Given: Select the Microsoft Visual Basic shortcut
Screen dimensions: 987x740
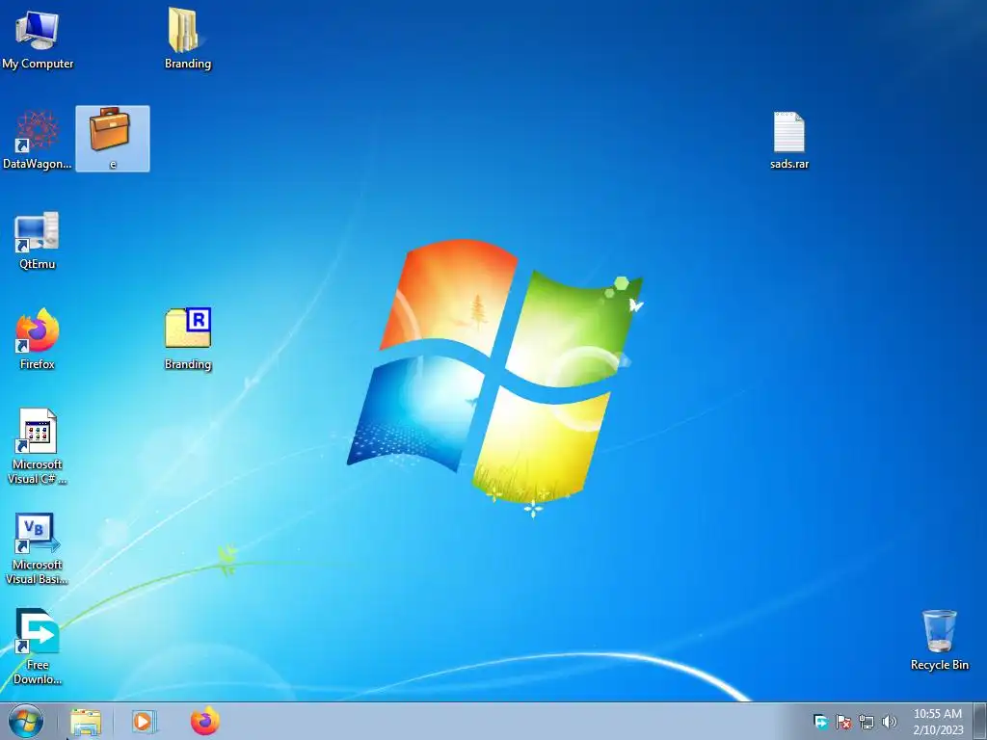Looking at the screenshot, I should tap(38, 548).
